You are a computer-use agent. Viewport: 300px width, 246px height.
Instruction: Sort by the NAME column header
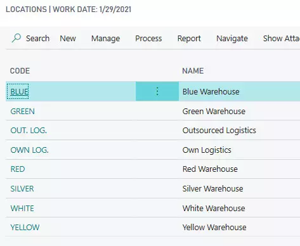tap(193, 71)
